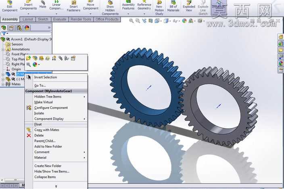Open the Linear Component Pattern dropdown arrow
The image size is (284, 189).
56,14
